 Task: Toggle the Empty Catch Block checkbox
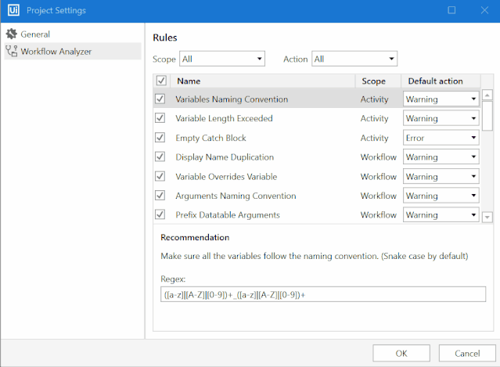click(x=160, y=138)
